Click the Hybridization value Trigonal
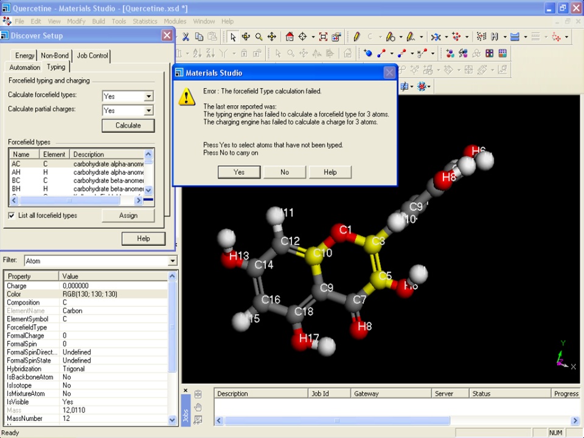This screenshot has width=584, height=438. click(x=74, y=369)
